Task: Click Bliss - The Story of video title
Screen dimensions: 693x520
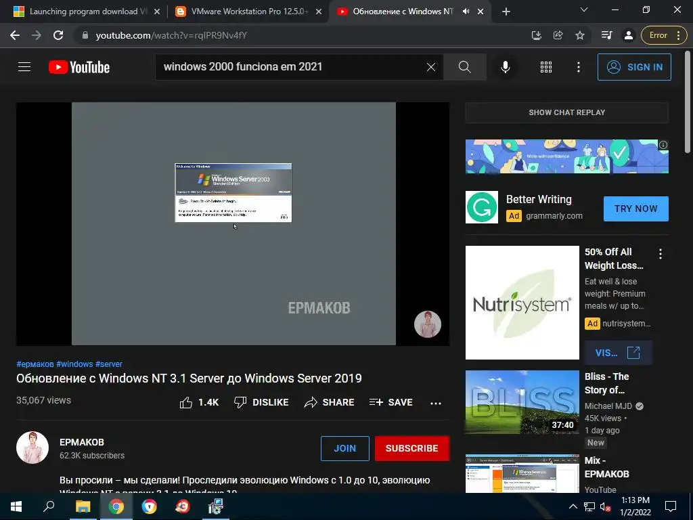Action: click(606, 383)
